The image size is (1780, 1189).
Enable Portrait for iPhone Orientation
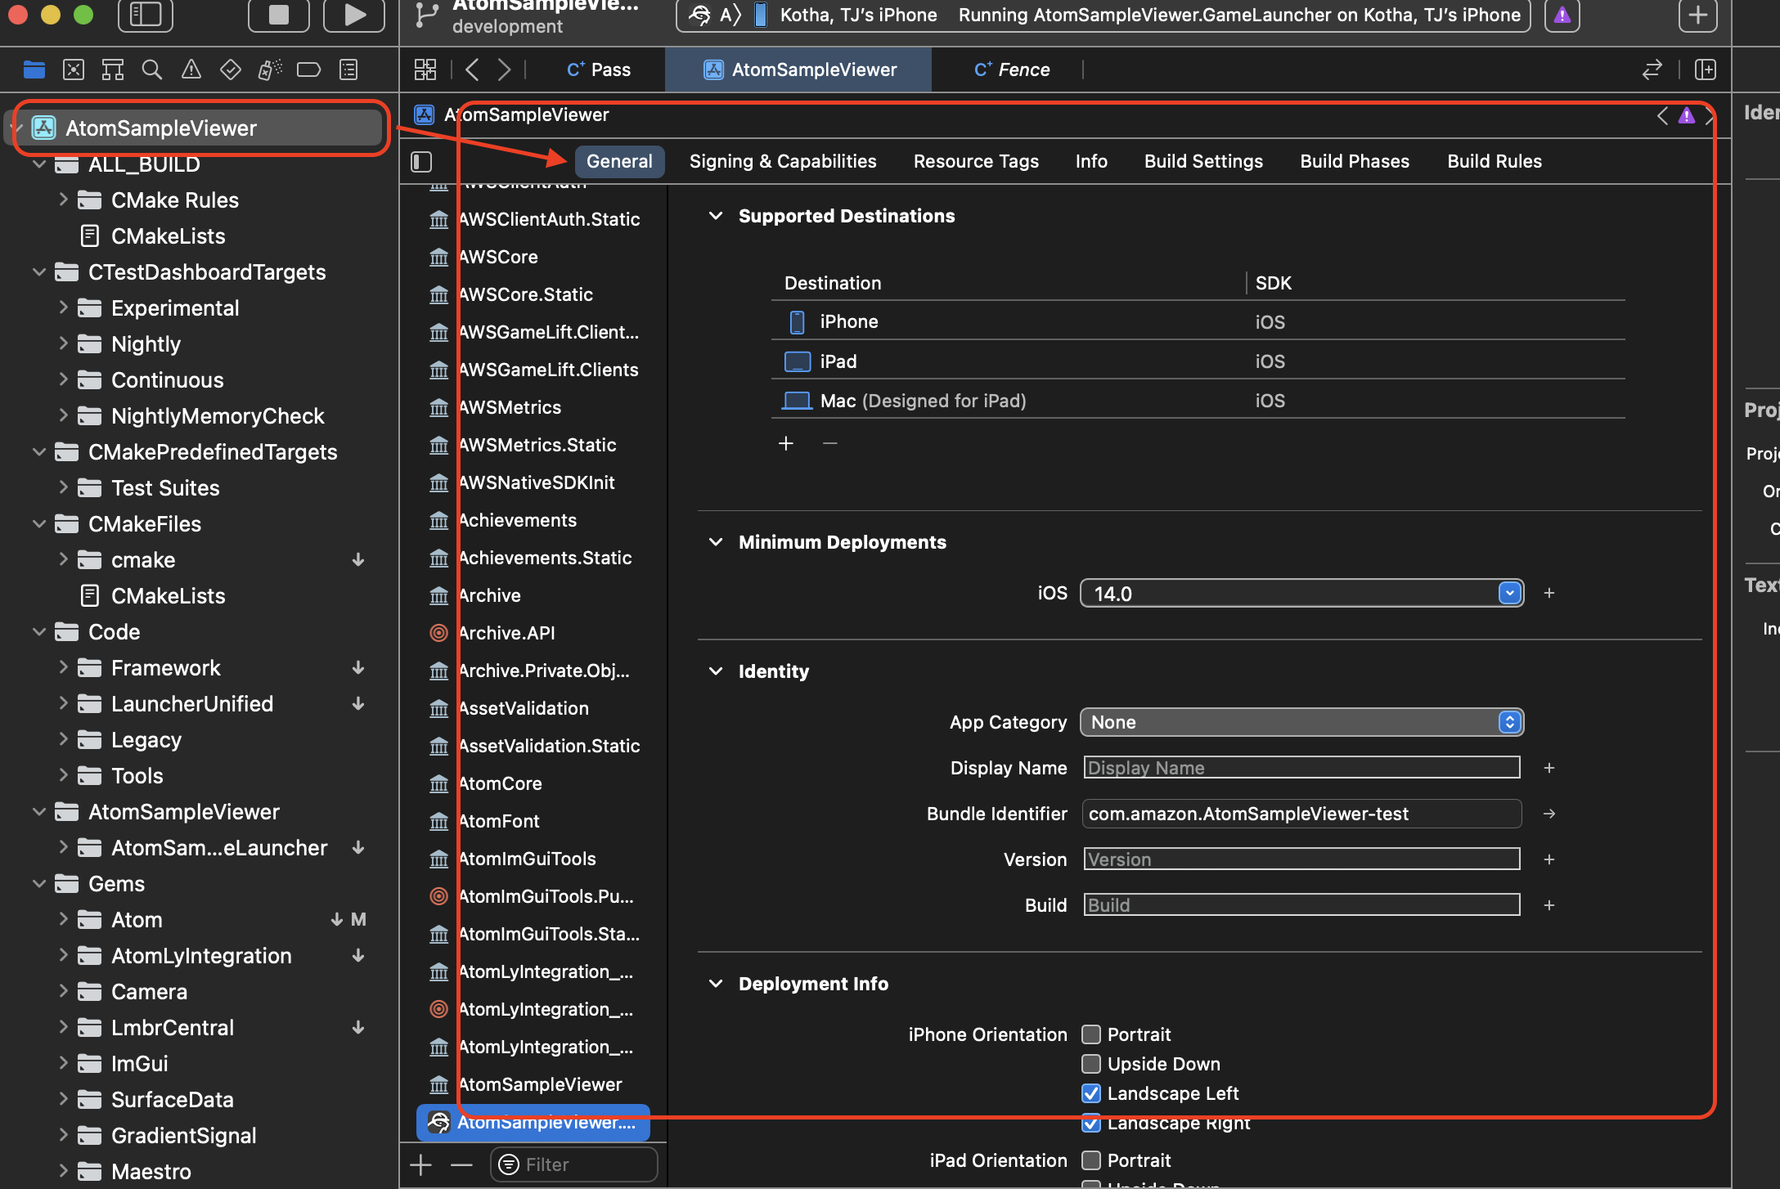[x=1091, y=1034]
